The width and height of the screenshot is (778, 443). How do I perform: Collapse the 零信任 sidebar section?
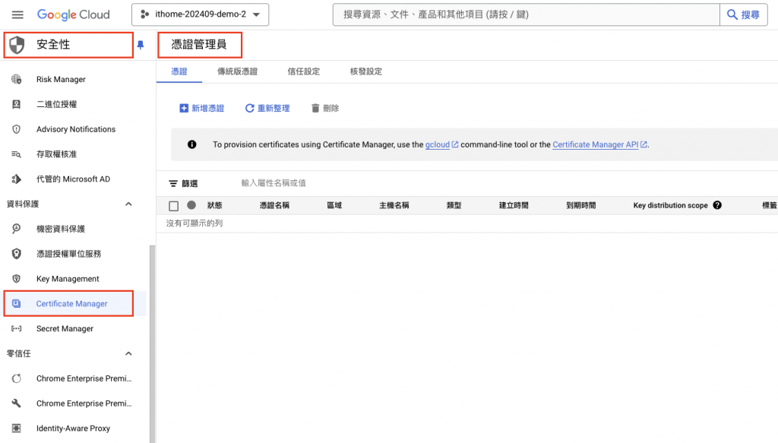[x=128, y=353]
